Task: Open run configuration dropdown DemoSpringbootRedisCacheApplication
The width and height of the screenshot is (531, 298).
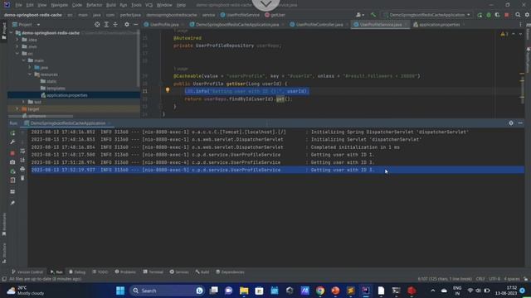Action: [426, 15]
